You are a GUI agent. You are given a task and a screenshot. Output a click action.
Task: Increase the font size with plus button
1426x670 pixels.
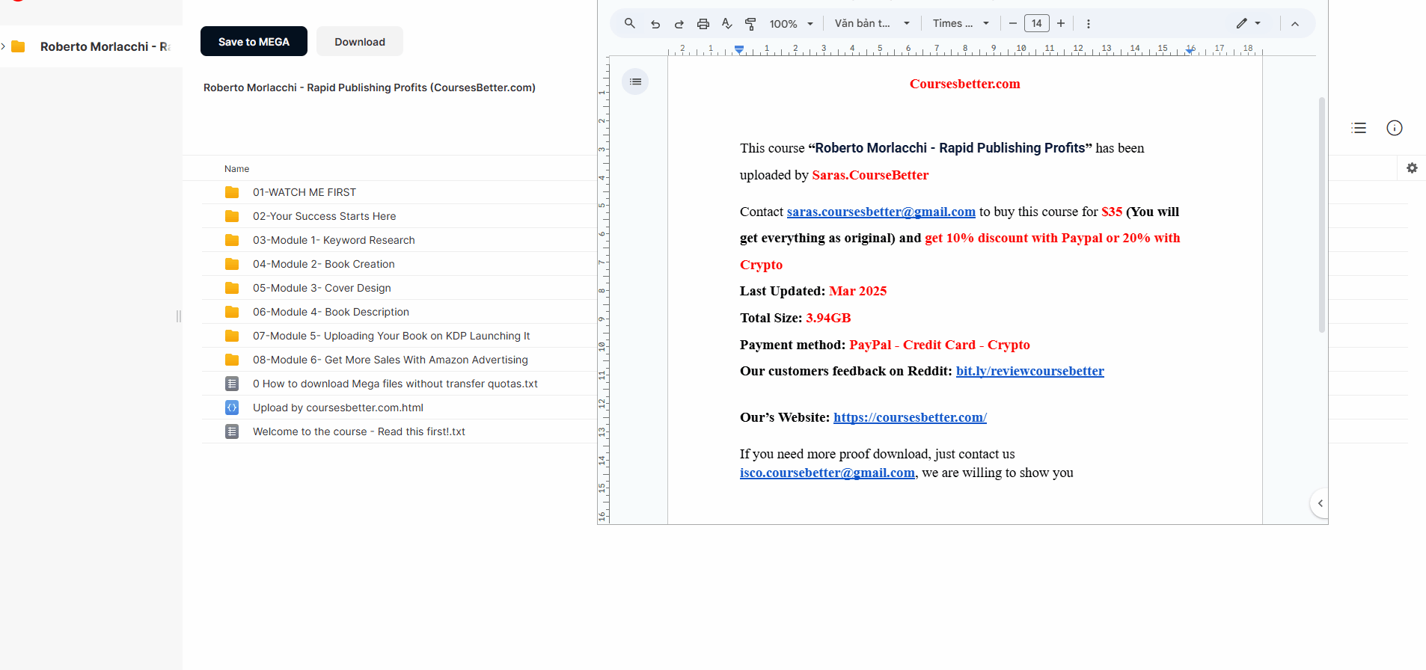click(x=1061, y=24)
